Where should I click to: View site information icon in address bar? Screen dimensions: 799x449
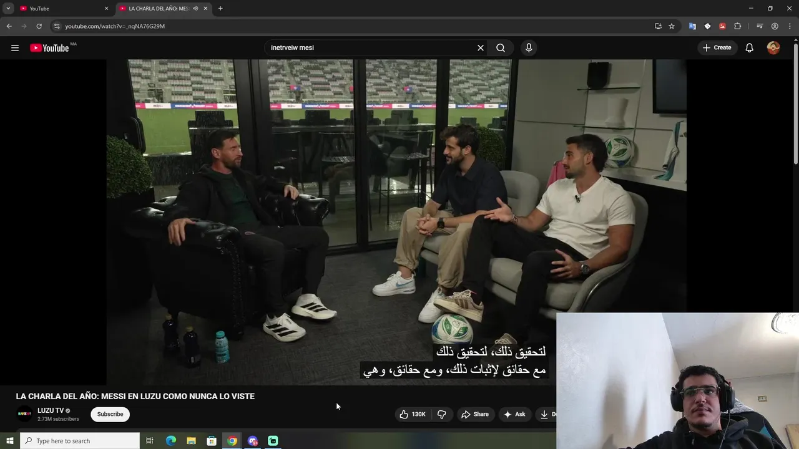(57, 26)
